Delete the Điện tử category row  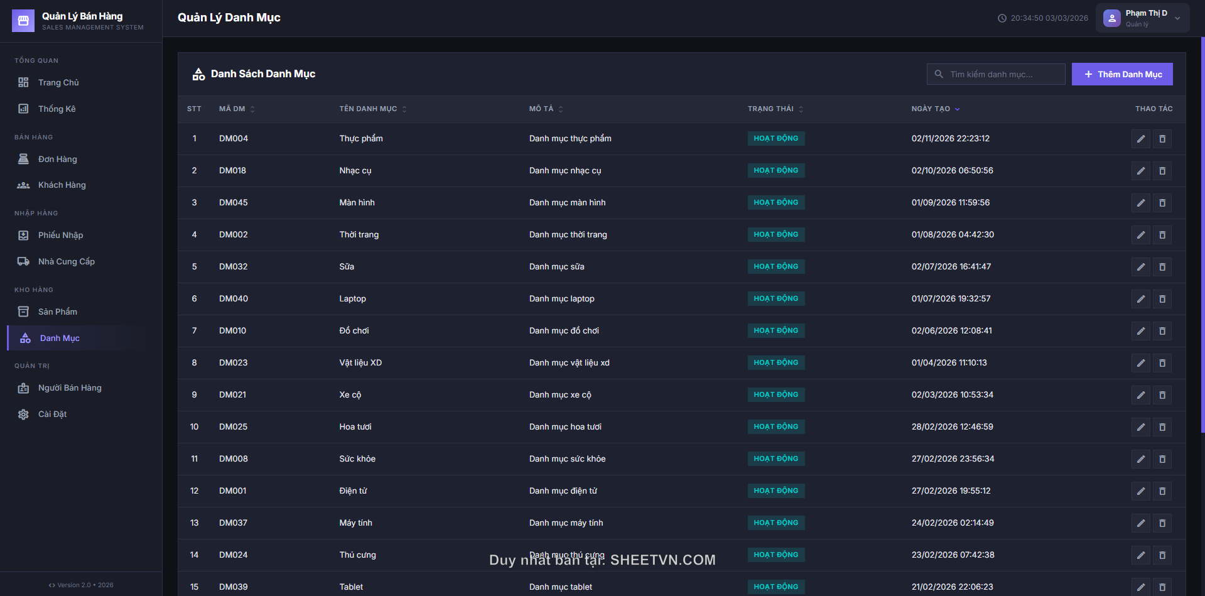pyautogui.click(x=1162, y=491)
